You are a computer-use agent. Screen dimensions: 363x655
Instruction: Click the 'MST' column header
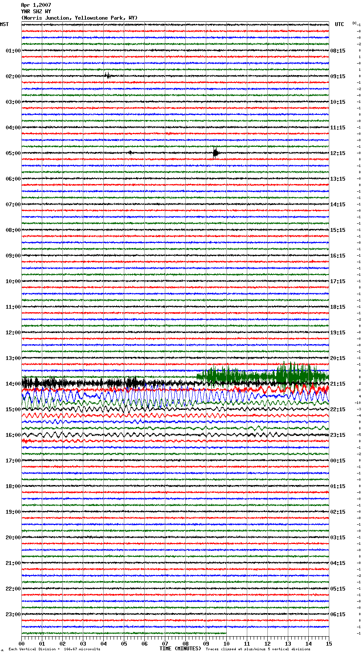[4, 24]
